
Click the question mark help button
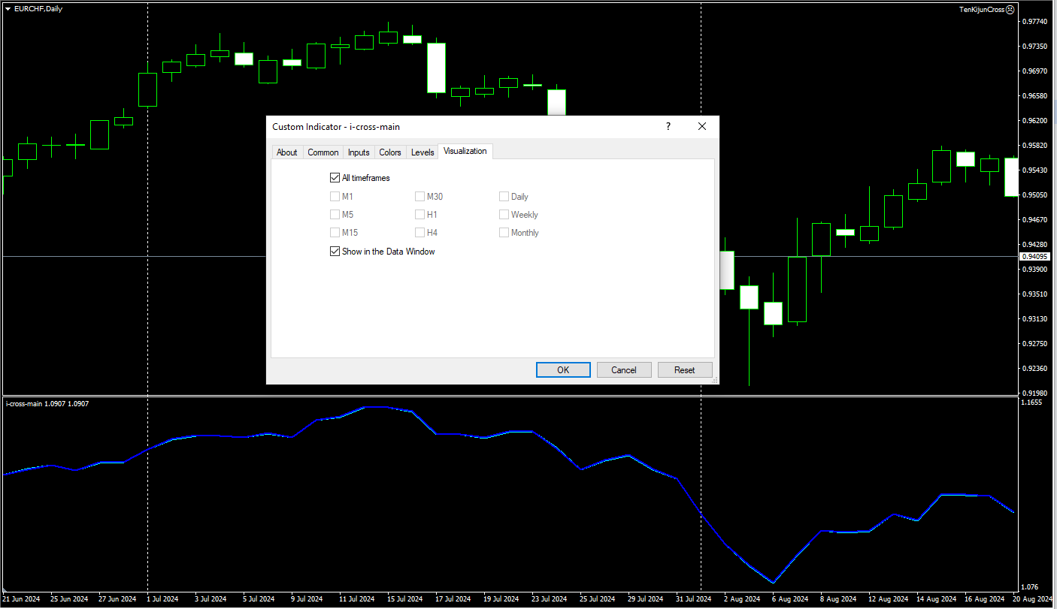point(668,127)
